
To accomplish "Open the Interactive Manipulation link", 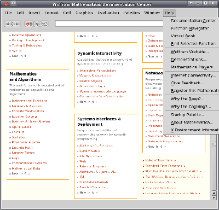I will pos(97,71).
